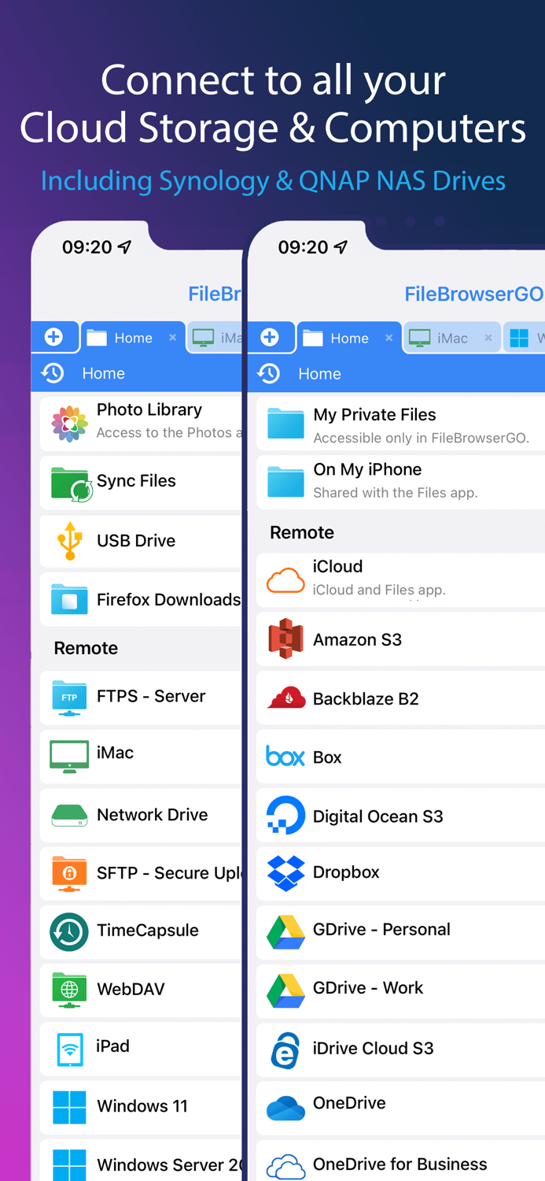
Task: Open Sync Files green folder icon
Action: pos(72,483)
